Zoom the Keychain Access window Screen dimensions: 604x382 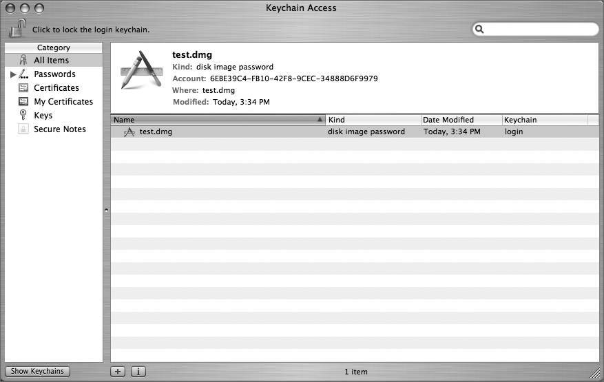coord(39,8)
